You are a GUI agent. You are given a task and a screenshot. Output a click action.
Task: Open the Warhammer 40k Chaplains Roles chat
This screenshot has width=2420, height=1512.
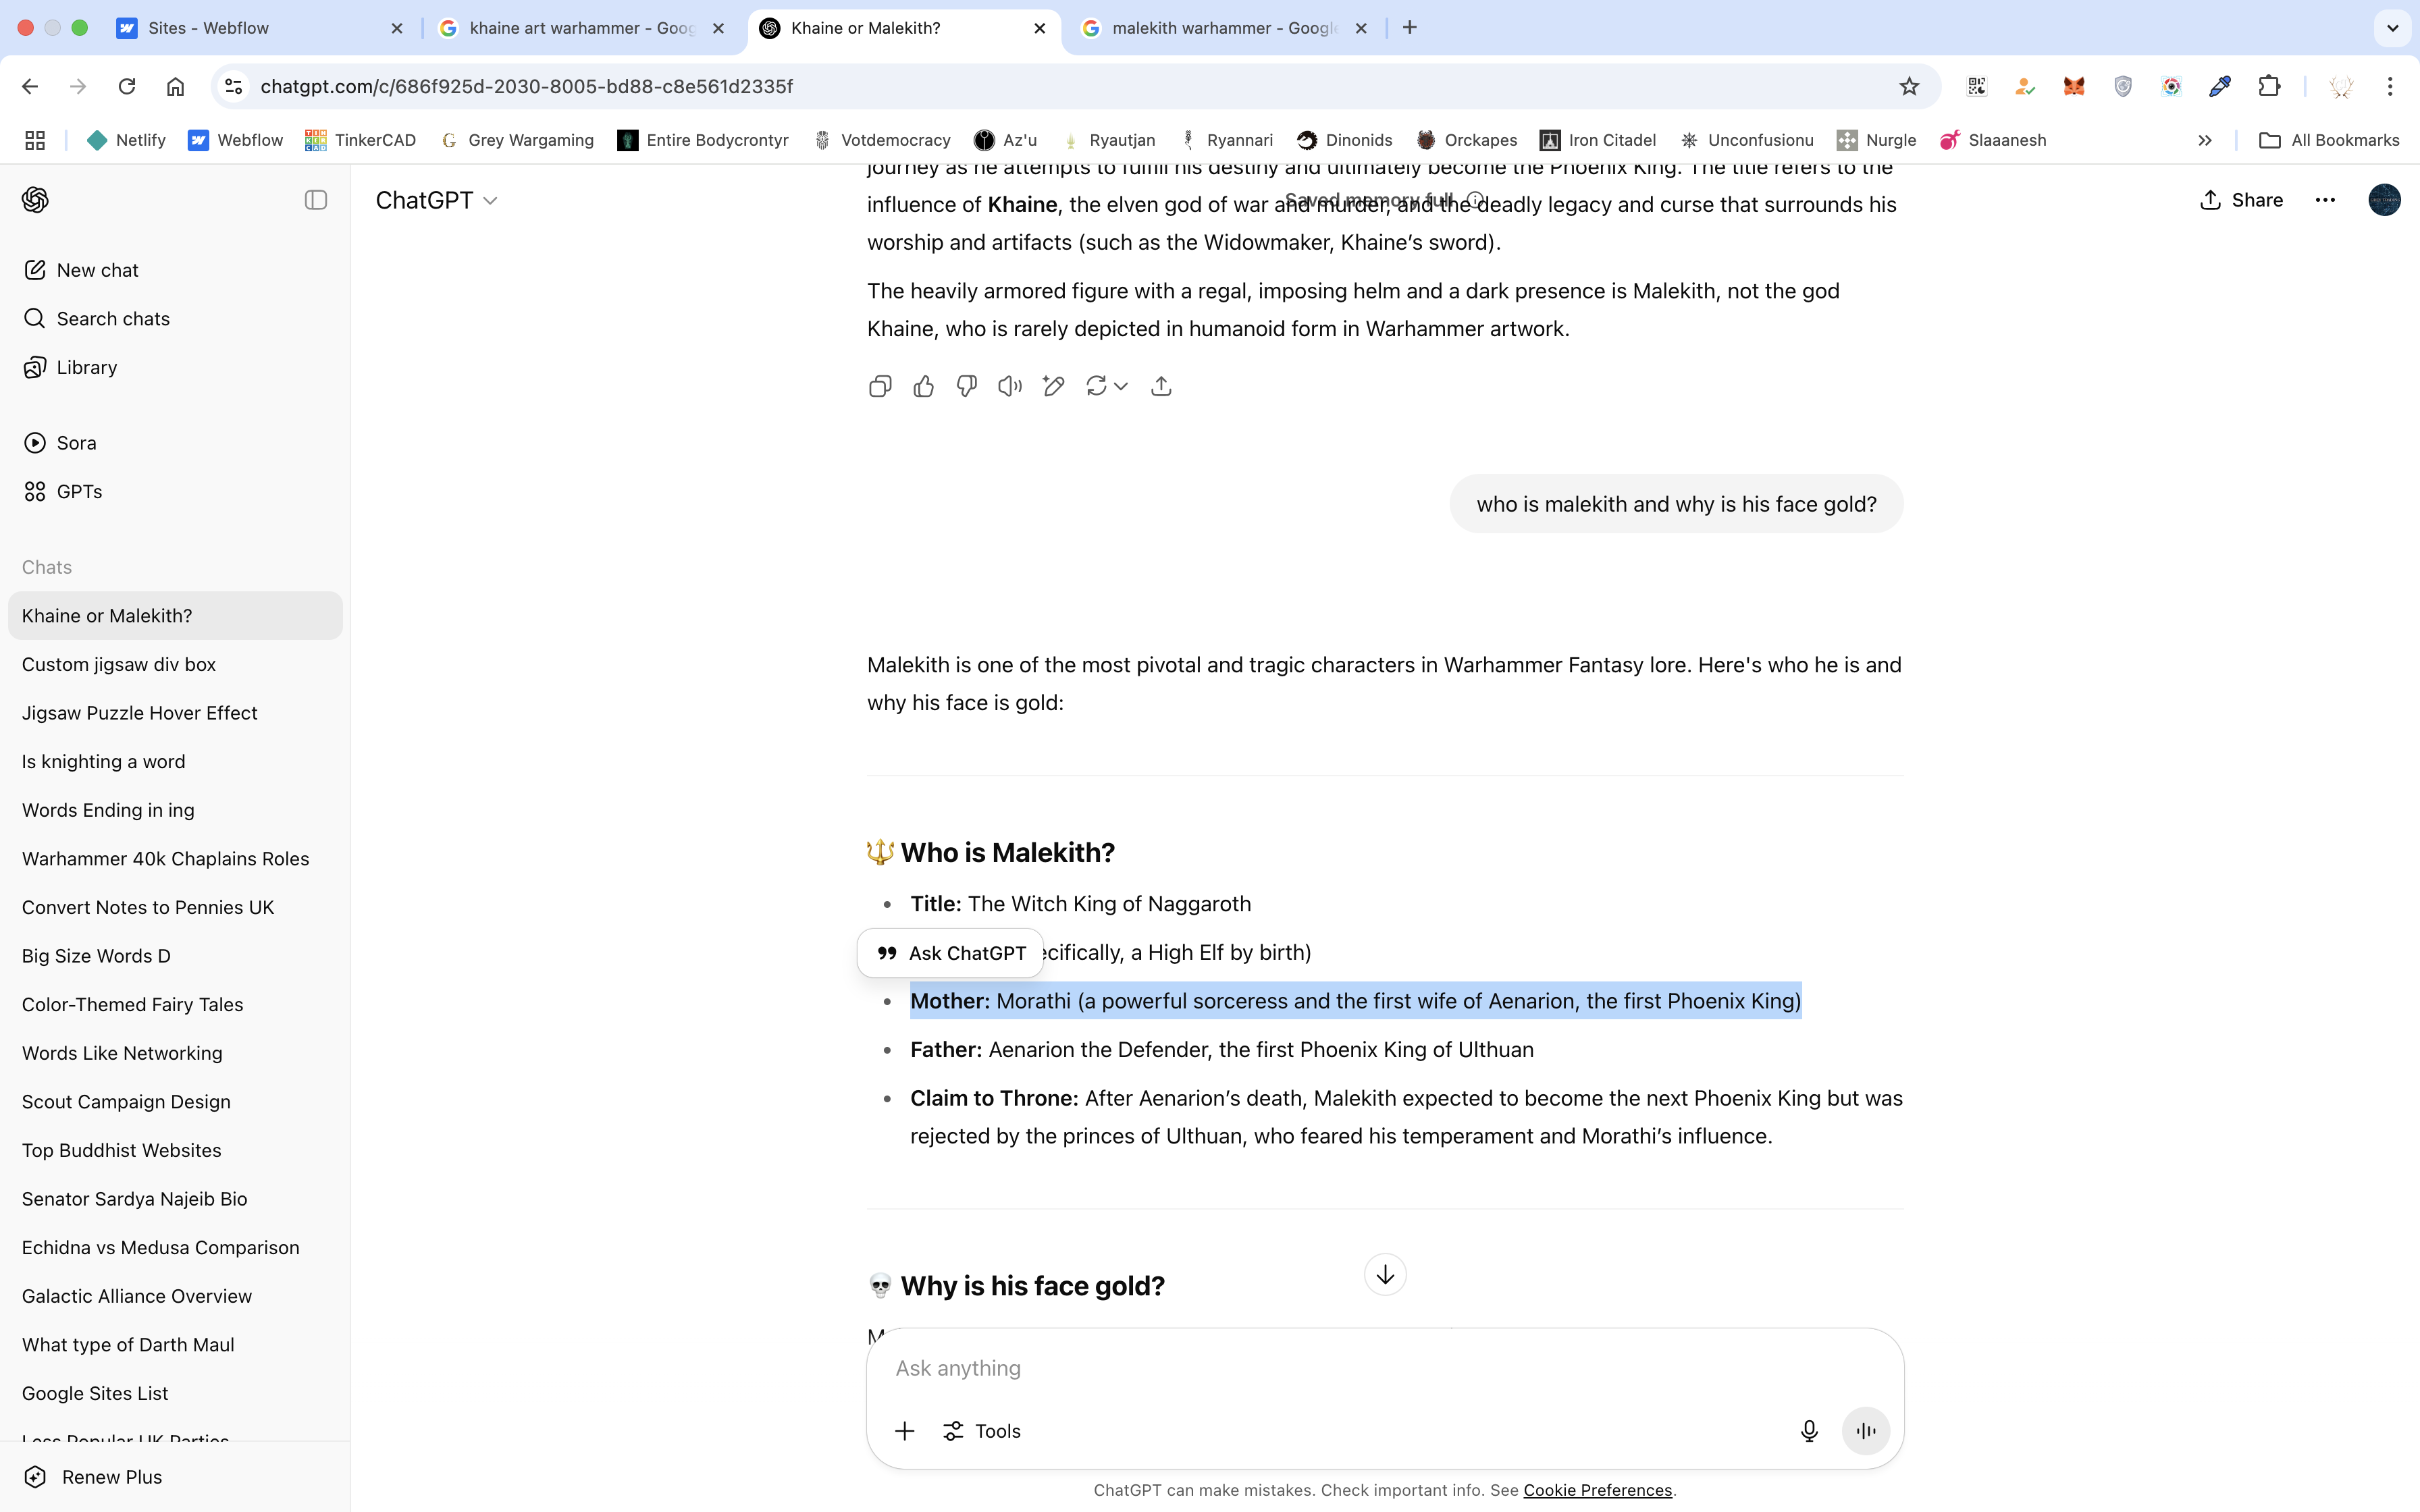[x=165, y=859]
